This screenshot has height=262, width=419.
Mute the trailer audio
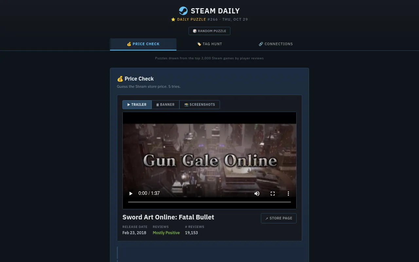pyautogui.click(x=257, y=194)
